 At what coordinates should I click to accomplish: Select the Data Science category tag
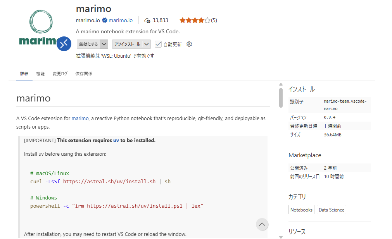(x=331, y=210)
